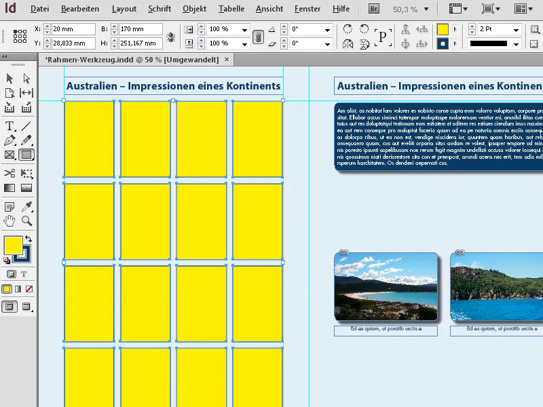Activate the Direct Selection tool
This screenshot has width=543, height=407.
coord(26,78)
